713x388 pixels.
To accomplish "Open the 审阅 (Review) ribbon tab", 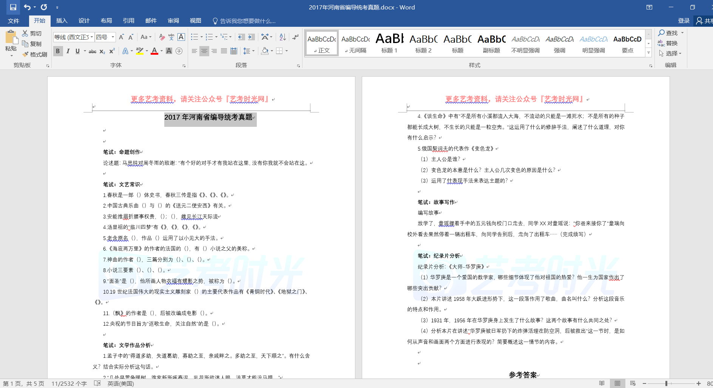I will 173,21.
